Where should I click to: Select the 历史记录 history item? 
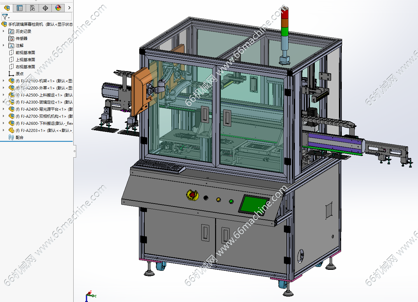pos(23,31)
